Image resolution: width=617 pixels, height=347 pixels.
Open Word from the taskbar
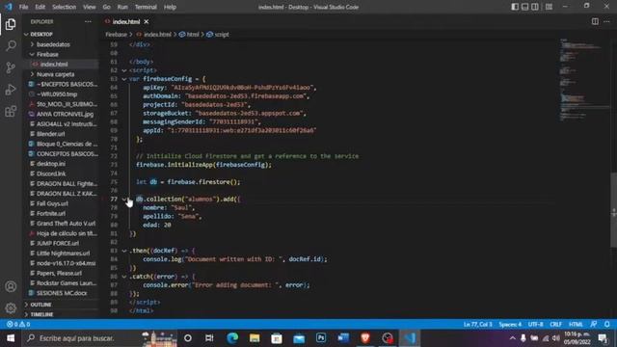(x=343, y=338)
